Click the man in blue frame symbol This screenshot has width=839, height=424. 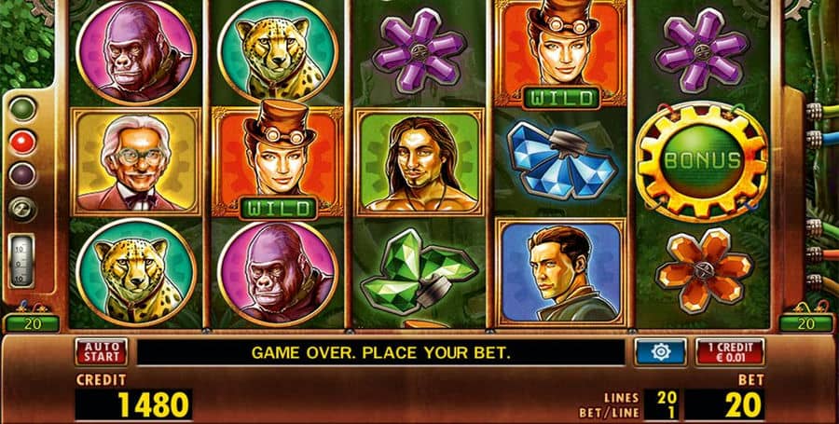point(561,271)
